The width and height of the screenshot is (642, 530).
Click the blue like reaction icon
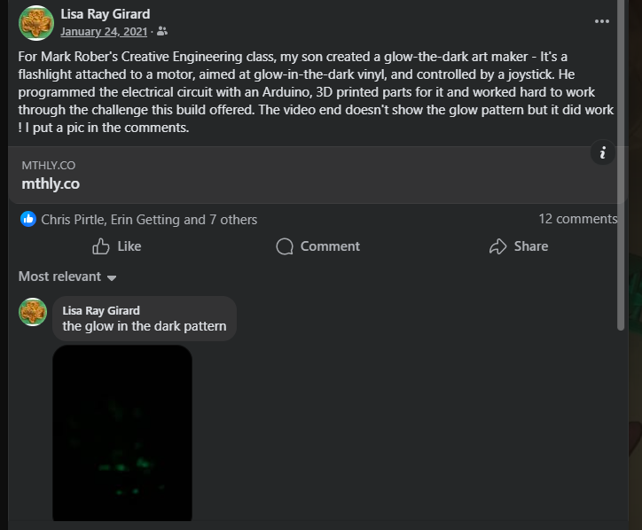click(28, 219)
